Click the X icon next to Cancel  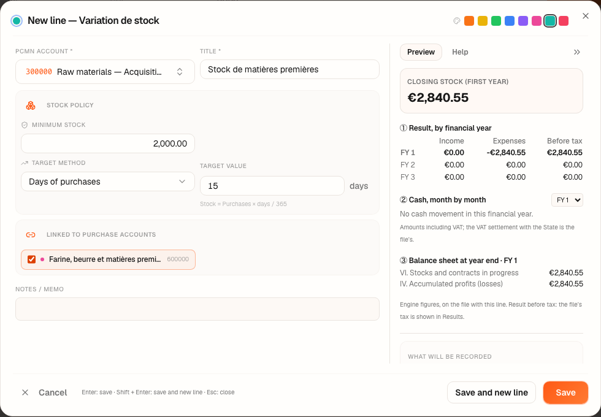click(25, 392)
